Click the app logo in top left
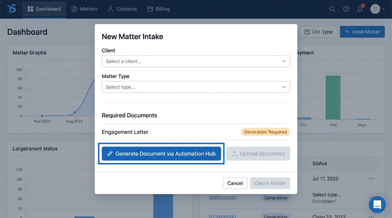Viewport: 392px width, 218px height. pyautogui.click(x=11, y=9)
